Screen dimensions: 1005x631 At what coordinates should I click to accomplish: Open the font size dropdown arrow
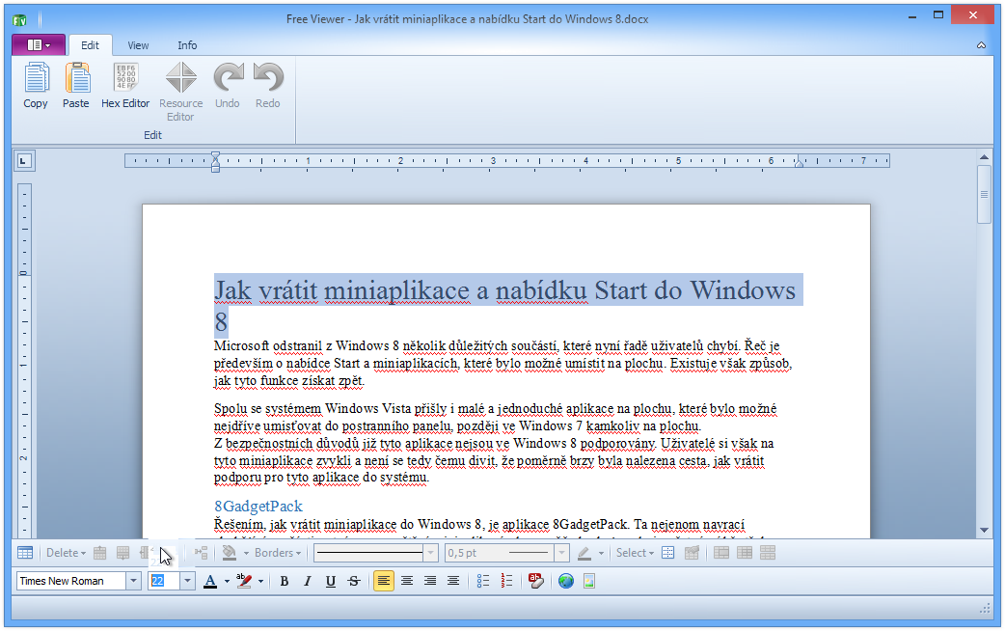click(x=187, y=581)
